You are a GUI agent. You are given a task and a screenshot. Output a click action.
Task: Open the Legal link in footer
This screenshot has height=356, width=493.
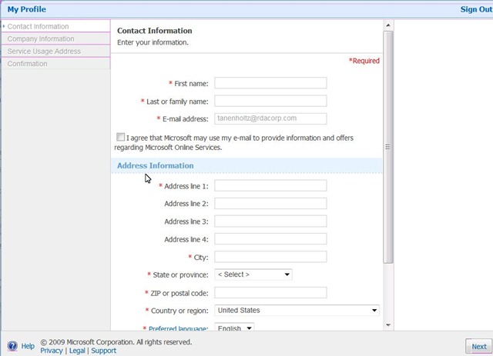pyautogui.click(x=77, y=351)
